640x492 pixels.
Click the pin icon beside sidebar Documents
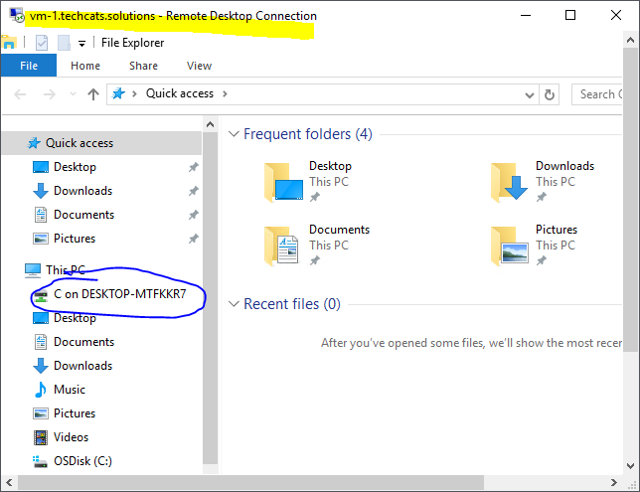(x=194, y=215)
